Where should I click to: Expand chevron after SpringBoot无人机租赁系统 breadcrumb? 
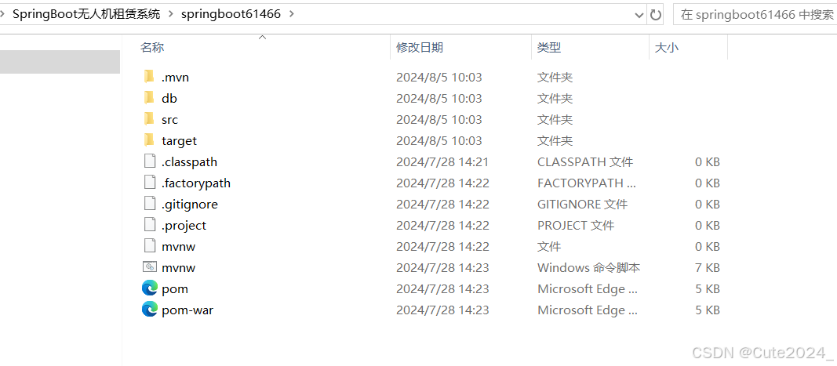pyautogui.click(x=170, y=14)
